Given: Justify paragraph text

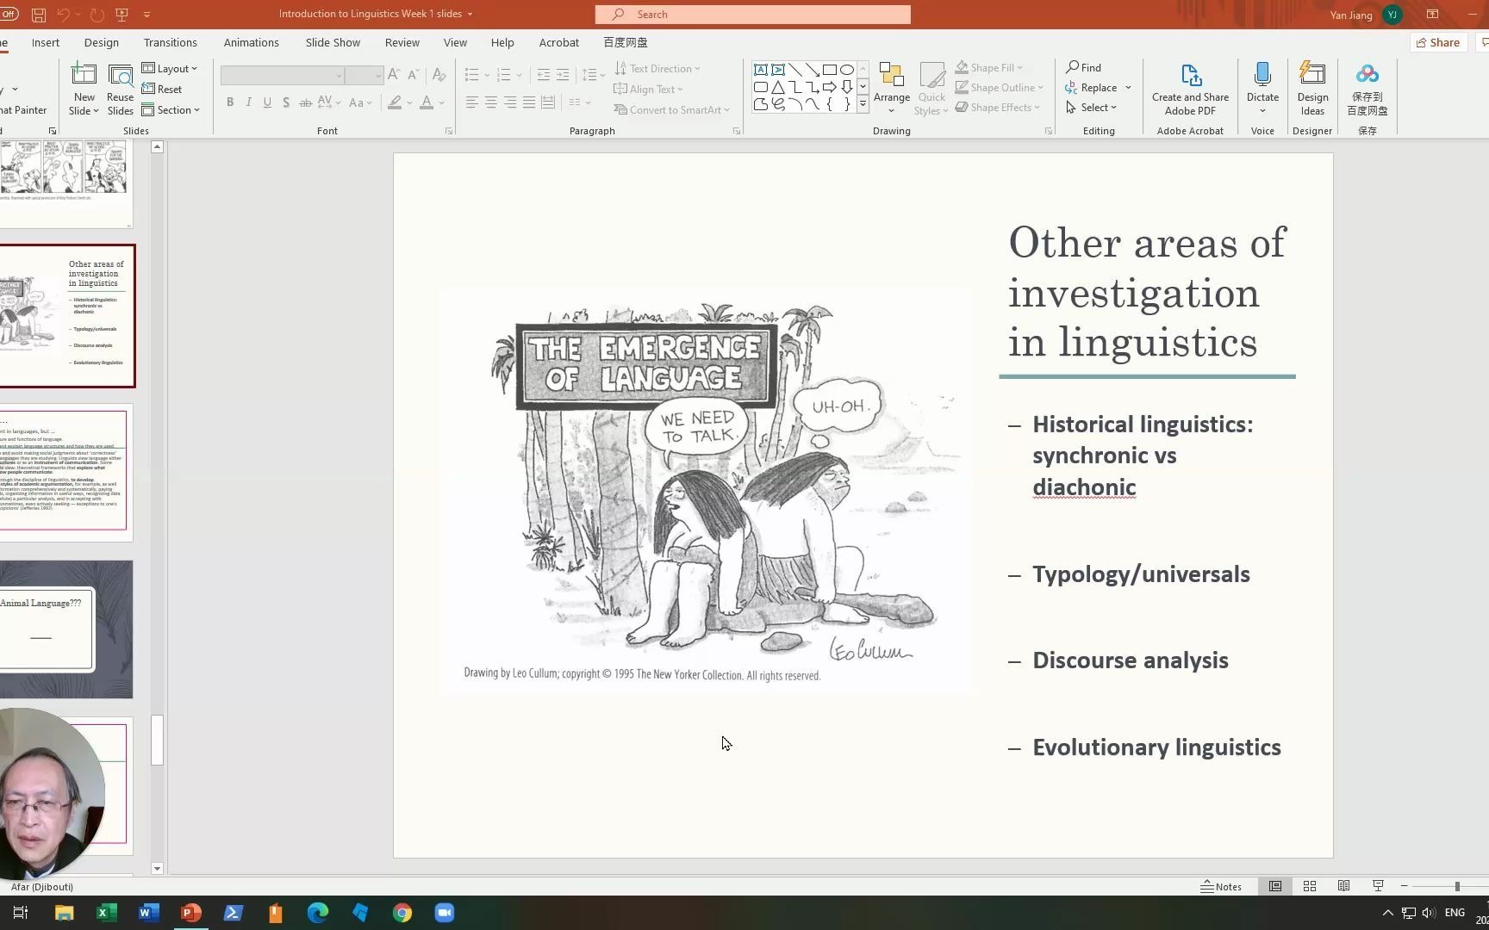Looking at the screenshot, I should (x=529, y=102).
